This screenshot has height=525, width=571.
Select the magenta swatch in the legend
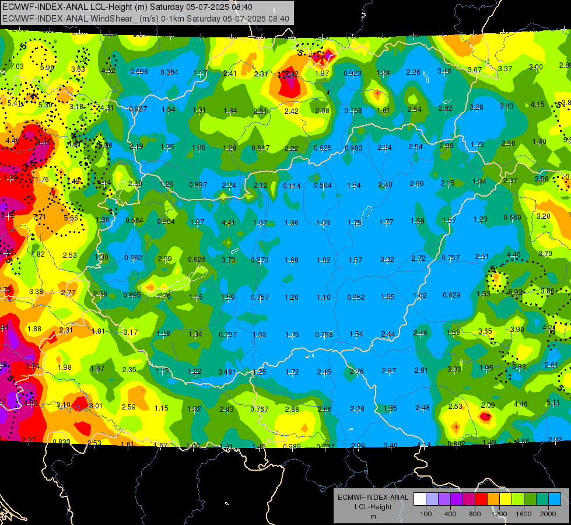[469, 499]
